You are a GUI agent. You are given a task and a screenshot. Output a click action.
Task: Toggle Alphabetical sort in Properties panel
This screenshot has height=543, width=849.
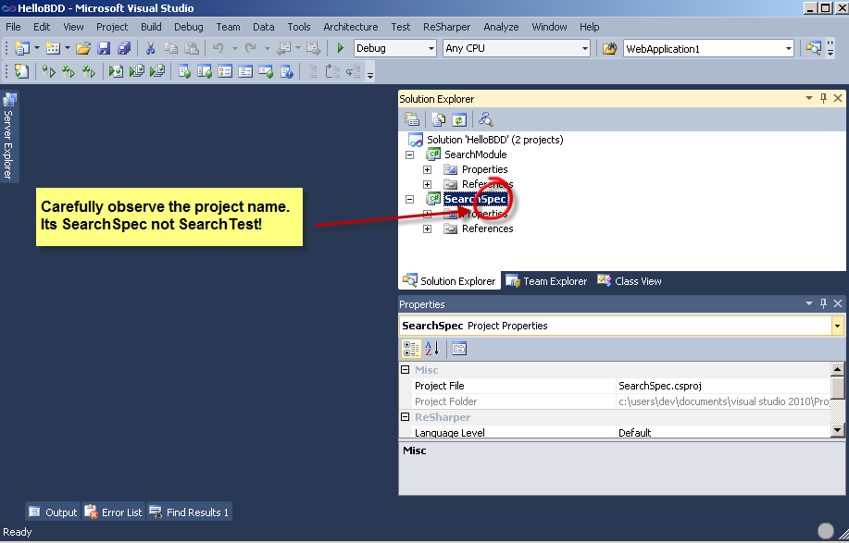(432, 349)
